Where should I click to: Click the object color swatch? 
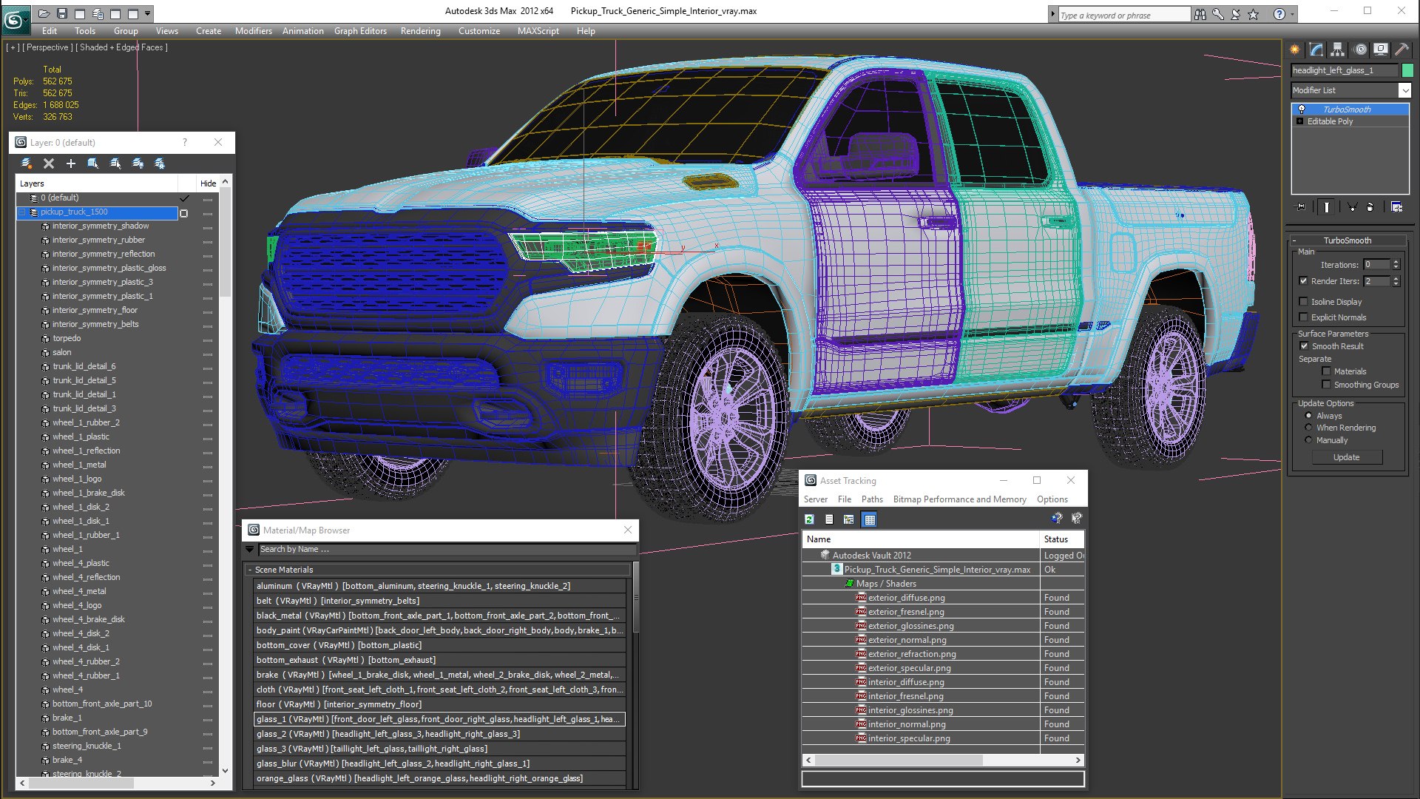coord(1407,70)
